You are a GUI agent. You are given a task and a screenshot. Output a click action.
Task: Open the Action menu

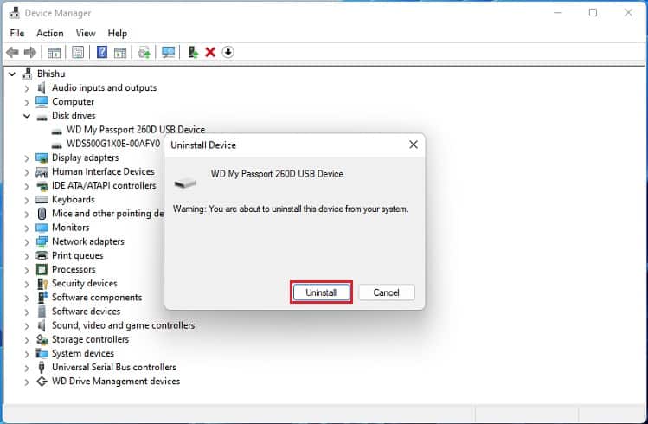point(50,33)
